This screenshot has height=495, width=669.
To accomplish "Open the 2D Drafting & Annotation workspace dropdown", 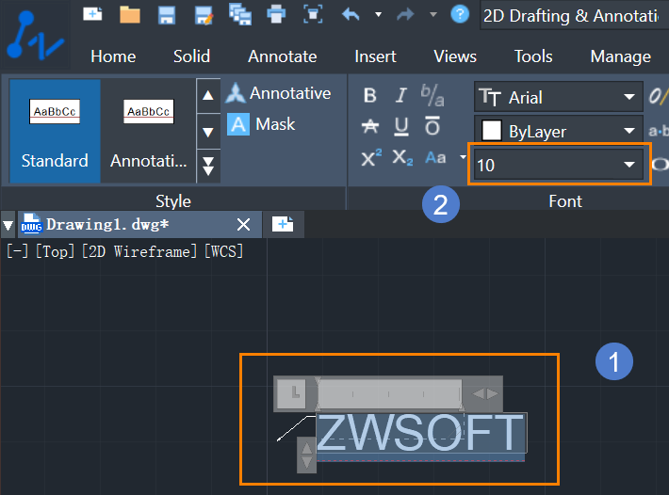I will point(574,16).
